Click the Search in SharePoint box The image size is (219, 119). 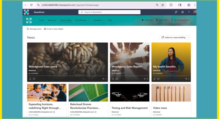pyautogui.click(x=109, y=12)
